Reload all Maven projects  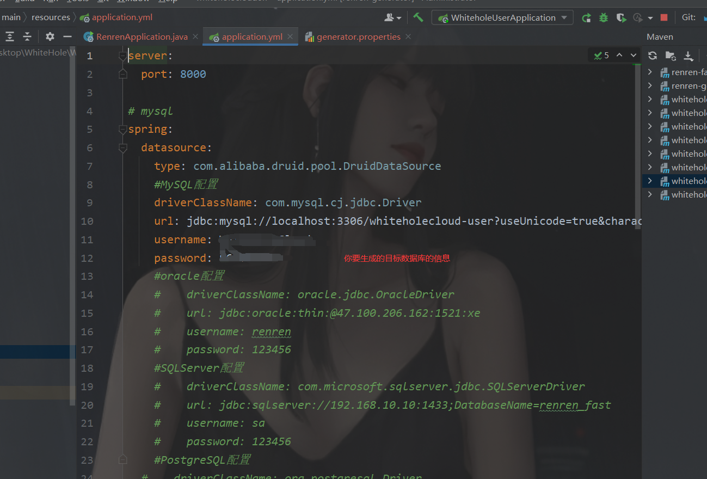coord(653,56)
